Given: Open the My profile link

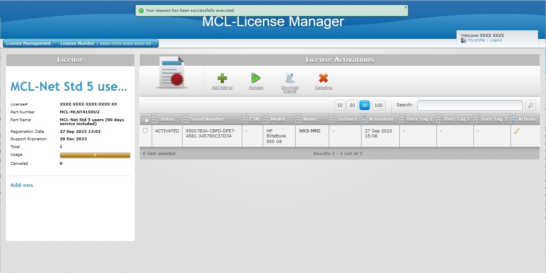Looking at the screenshot, I should click(476, 40).
